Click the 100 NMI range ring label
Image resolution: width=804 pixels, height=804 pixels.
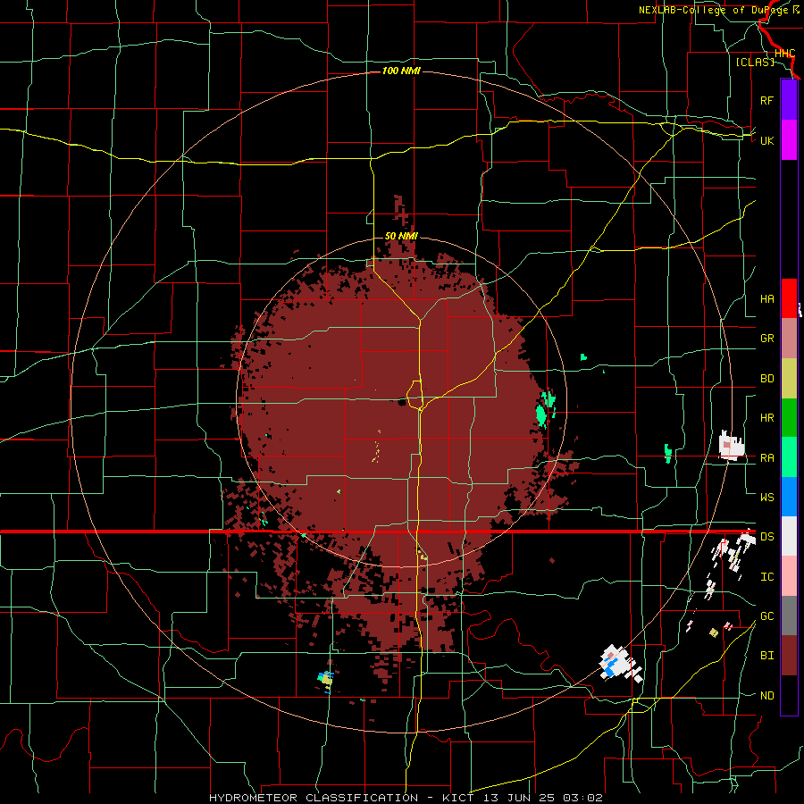(401, 71)
